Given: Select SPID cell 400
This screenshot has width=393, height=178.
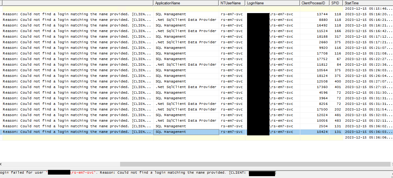Looking at the screenshot, I should tap(336, 81).
